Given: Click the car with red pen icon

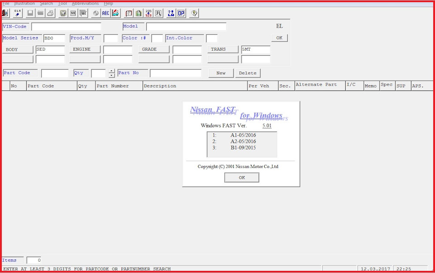Looking at the screenshot, I should (x=116, y=13).
